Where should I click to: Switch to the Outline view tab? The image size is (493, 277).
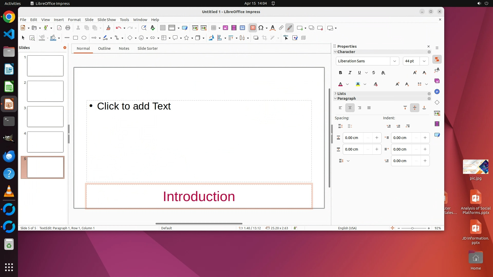click(104, 48)
